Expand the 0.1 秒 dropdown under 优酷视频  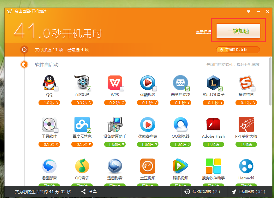156,103
